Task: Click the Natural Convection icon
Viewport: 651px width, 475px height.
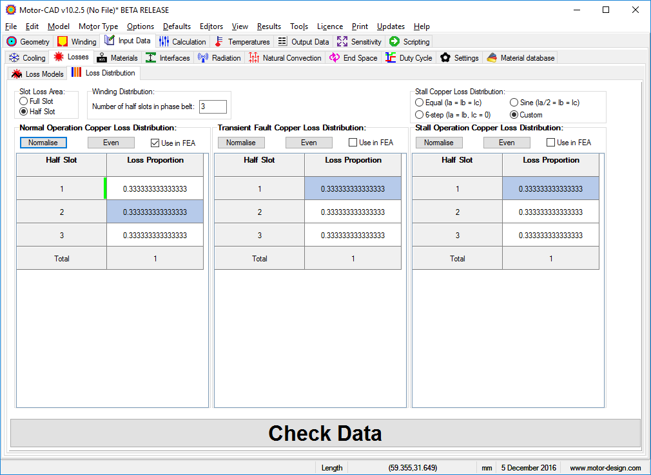Action: click(x=254, y=58)
